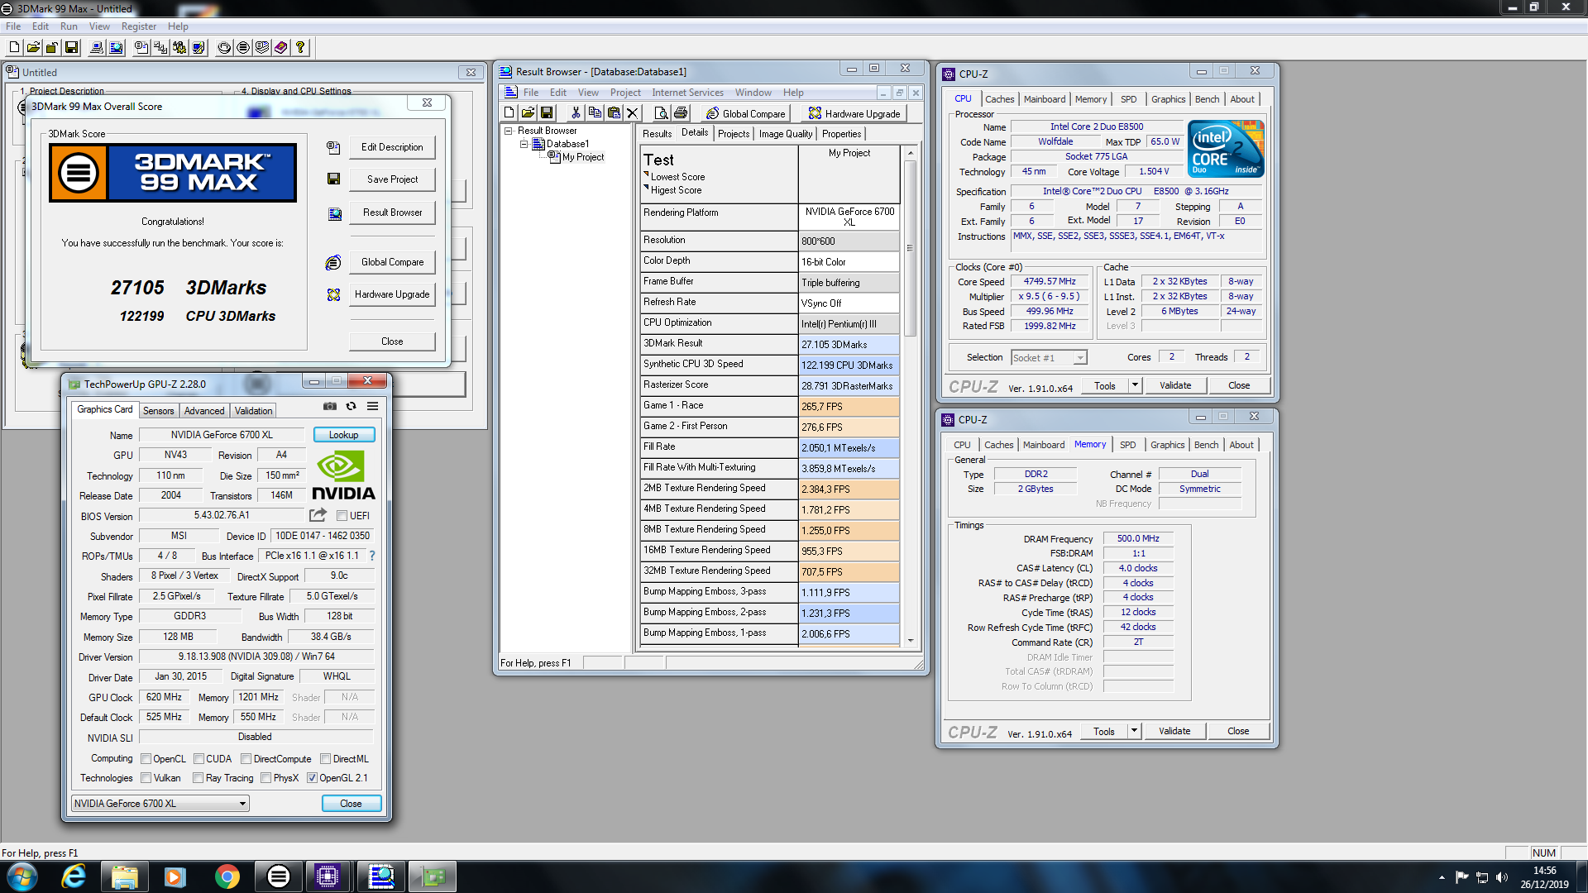The image size is (1588, 893).
Task: Toggle the OpenGL 2.1 checkbox in GPU-Z
Action: coord(312,778)
